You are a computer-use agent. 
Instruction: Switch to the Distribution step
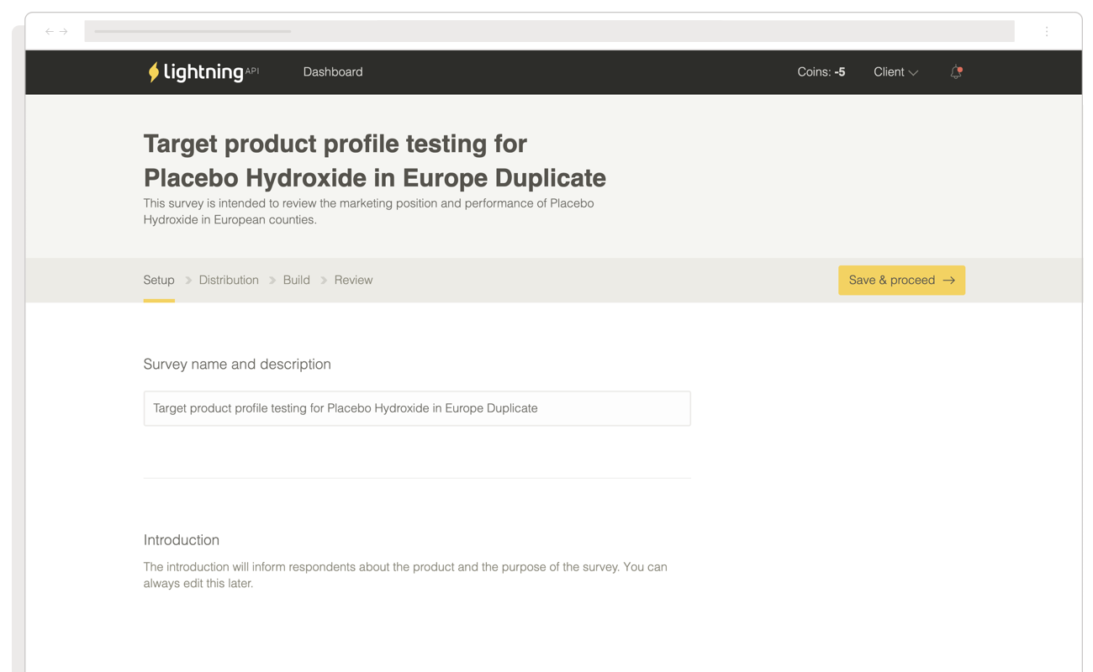click(x=229, y=281)
